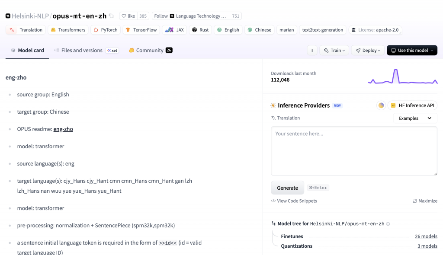Open the Community tab
The height and width of the screenshot is (255, 443).
coord(151,50)
